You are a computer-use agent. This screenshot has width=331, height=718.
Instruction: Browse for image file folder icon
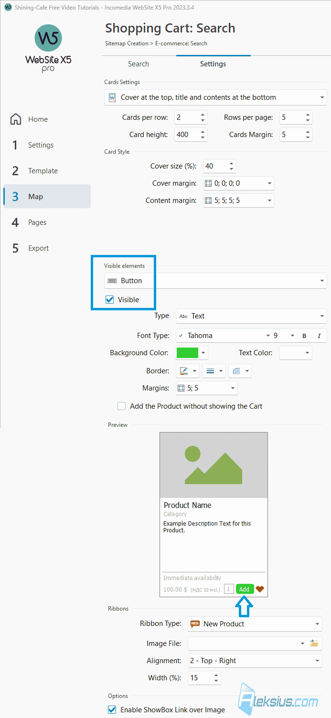pyautogui.click(x=314, y=644)
